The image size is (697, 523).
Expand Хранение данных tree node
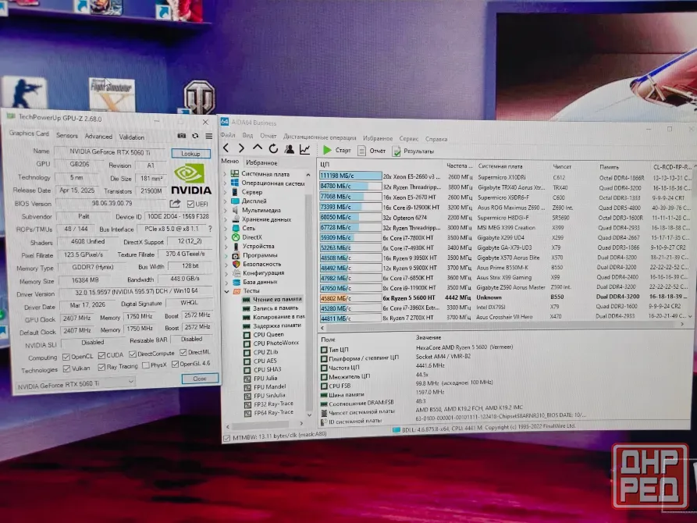pyautogui.click(x=226, y=219)
